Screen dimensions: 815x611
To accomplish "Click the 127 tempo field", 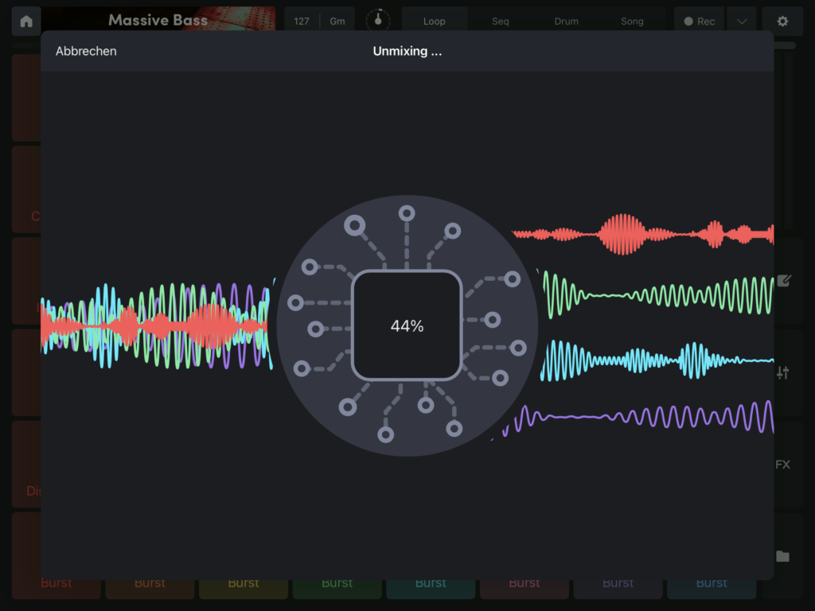I will pos(301,21).
